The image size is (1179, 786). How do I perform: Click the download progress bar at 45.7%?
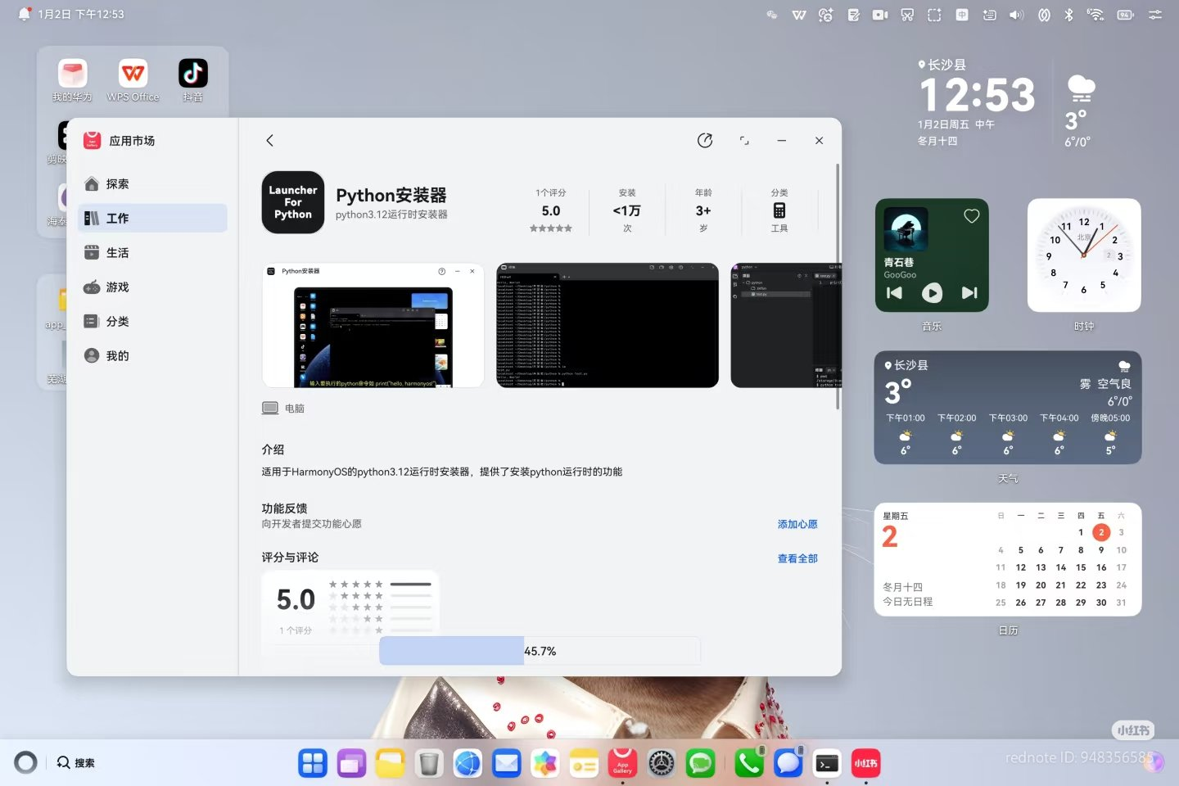(540, 651)
